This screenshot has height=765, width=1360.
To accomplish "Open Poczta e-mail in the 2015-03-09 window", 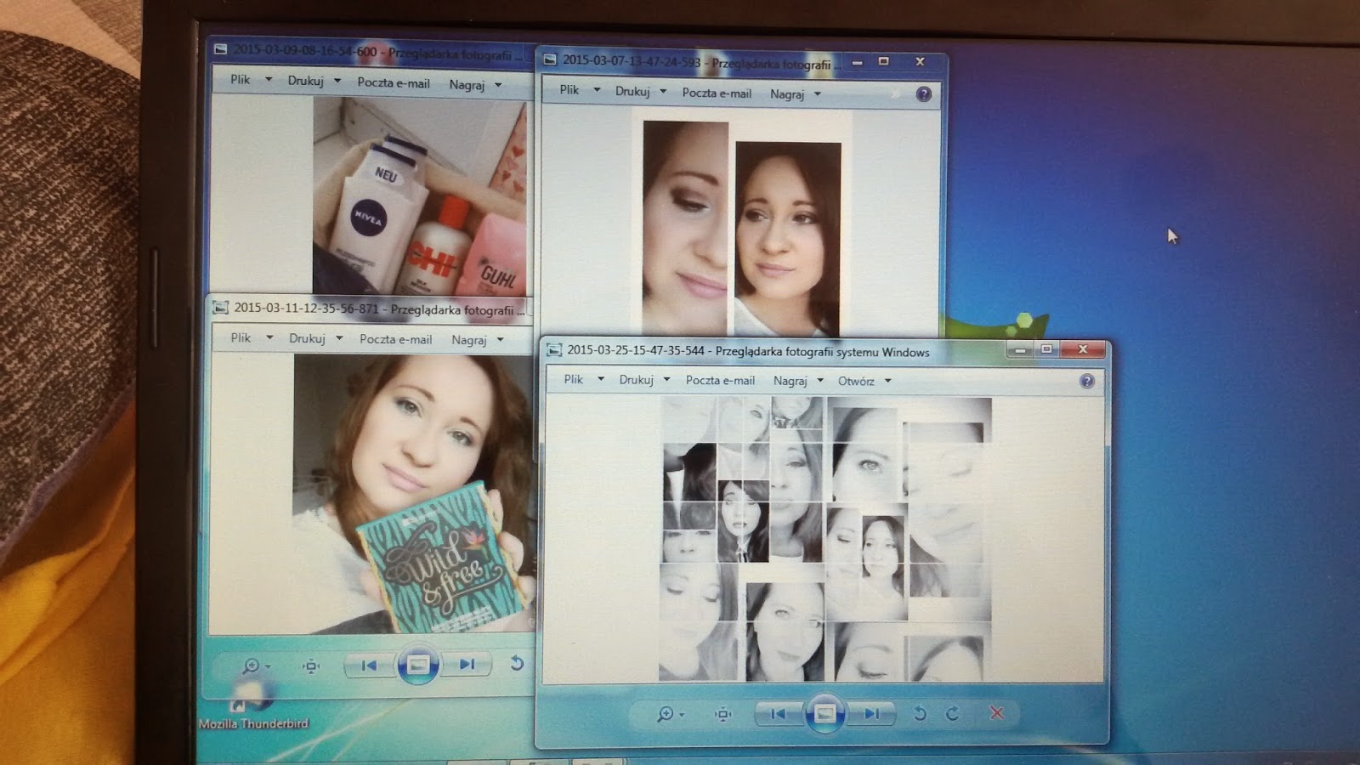I will tap(394, 82).
